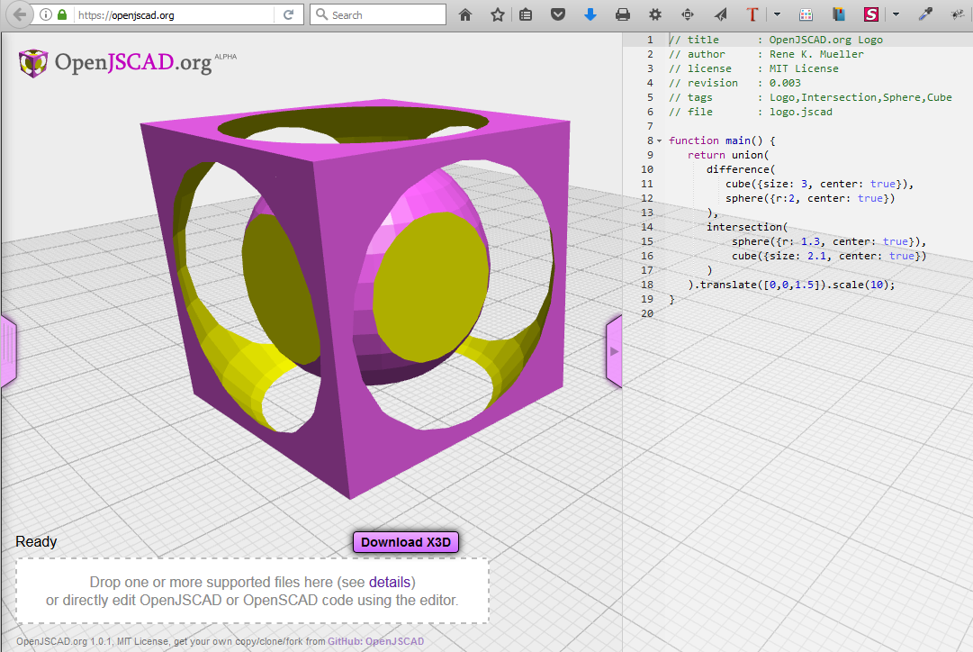Click the green padlock security icon
973x652 pixels.
tap(61, 14)
